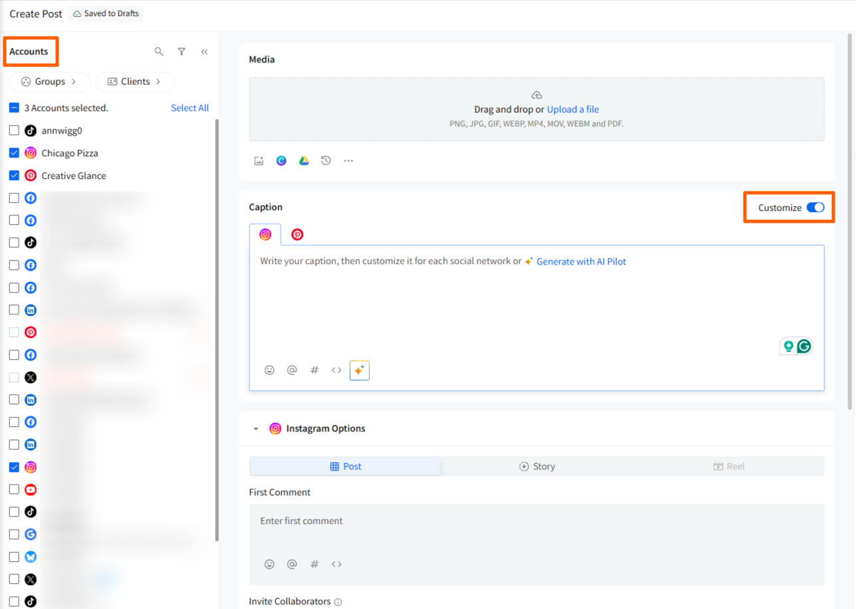The height and width of the screenshot is (609, 856).
Task: Expand the Groups selector
Action: point(50,82)
